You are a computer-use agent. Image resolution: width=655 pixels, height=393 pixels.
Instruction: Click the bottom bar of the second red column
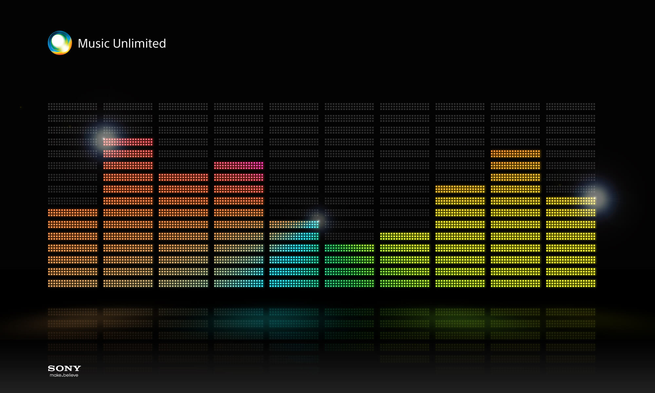(x=128, y=283)
